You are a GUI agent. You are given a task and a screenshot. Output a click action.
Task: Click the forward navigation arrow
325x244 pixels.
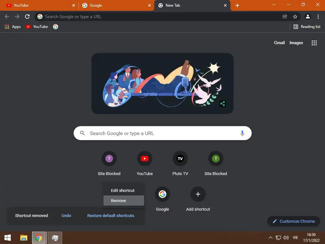[17, 17]
